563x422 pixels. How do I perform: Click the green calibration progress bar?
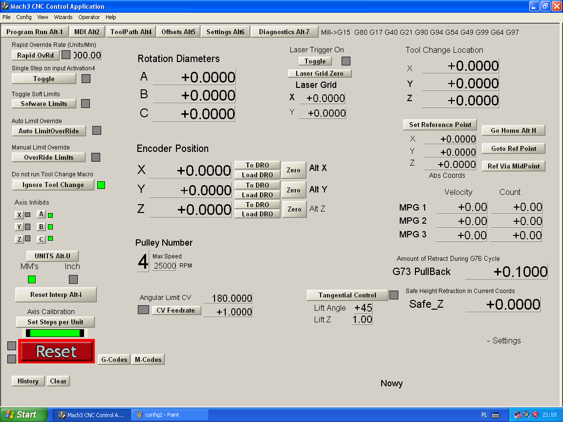[x=55, y=333]
